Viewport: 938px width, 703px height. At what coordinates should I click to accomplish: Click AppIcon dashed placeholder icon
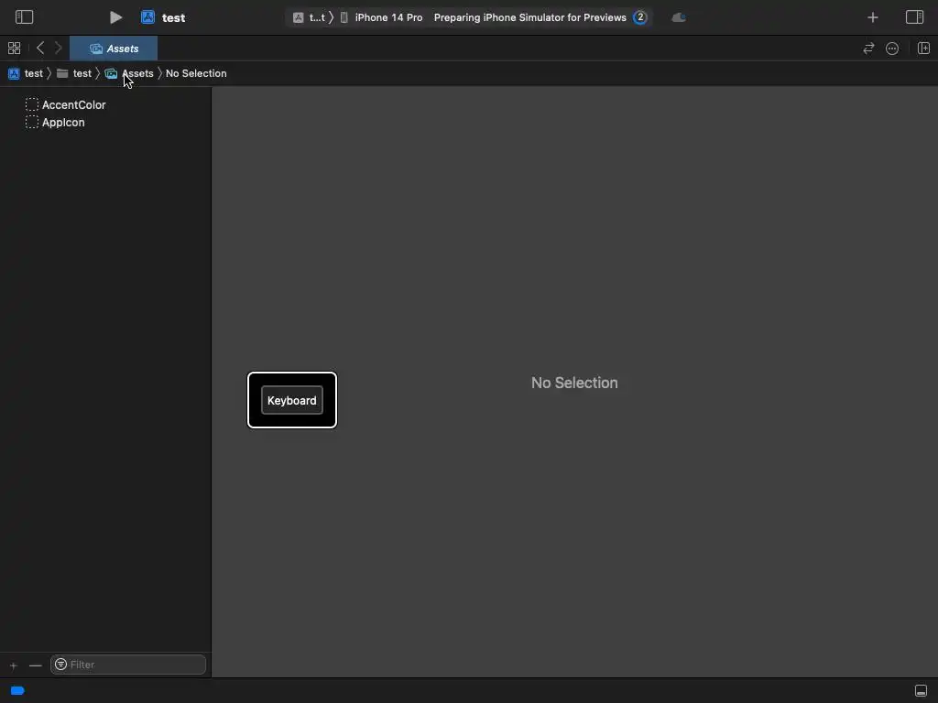click(x=32, y=122)
